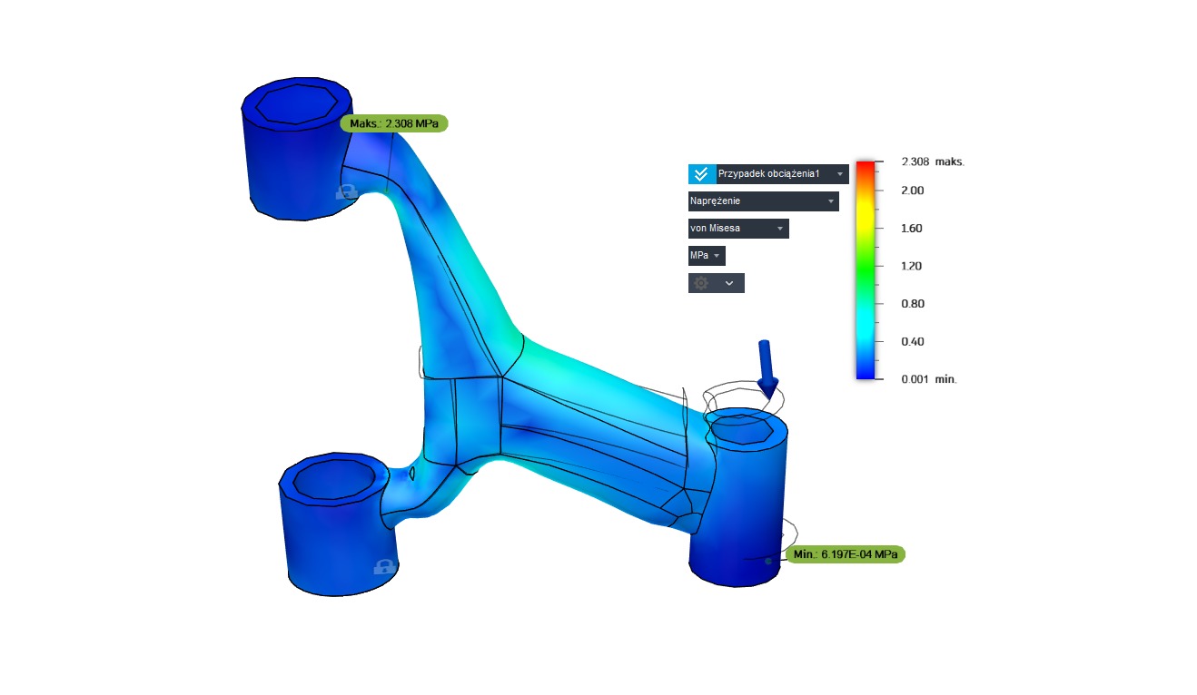Select the Min. 6.197E-04 MPa probe label
The width and height of the screenshot is (1197, 695).
[845, 554]
